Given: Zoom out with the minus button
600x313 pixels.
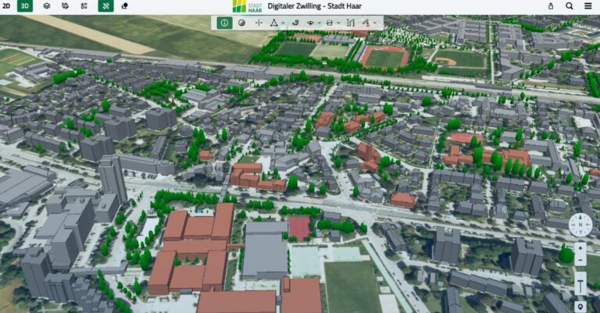Looking at the screenshot, I should pos(580,260).
